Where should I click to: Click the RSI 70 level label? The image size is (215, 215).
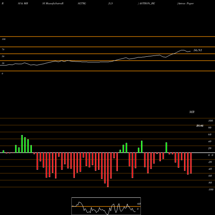click(3, 49)
